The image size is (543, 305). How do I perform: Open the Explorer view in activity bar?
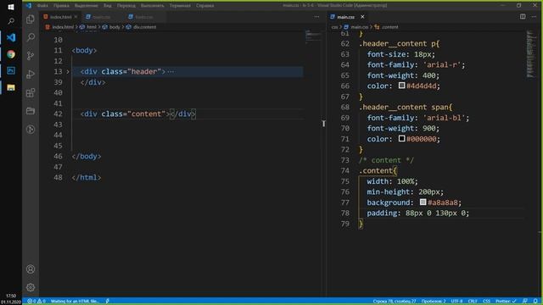(x=31, y=19)
